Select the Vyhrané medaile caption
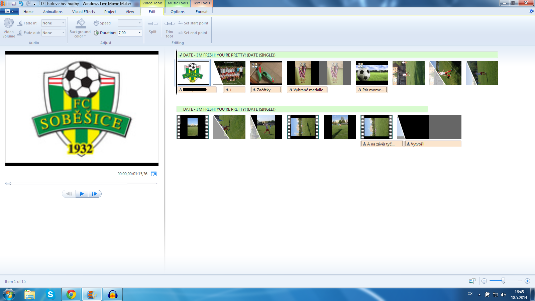 pos(307,90)
